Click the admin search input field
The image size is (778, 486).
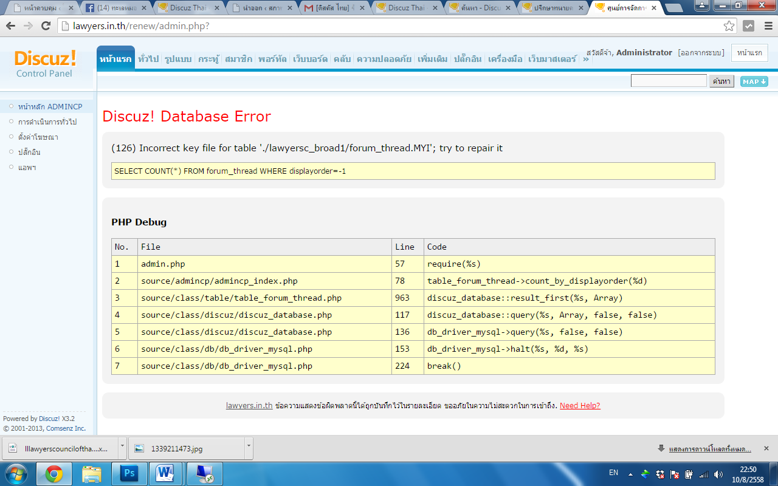[x=669, y=81]
